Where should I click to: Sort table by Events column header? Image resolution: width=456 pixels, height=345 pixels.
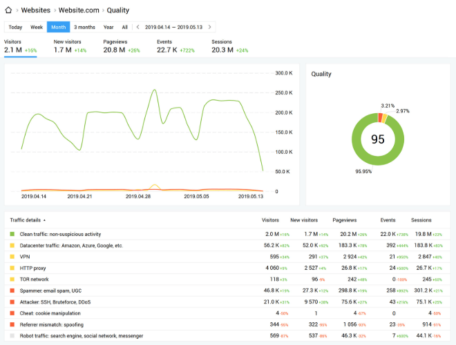tap(388, 220)
